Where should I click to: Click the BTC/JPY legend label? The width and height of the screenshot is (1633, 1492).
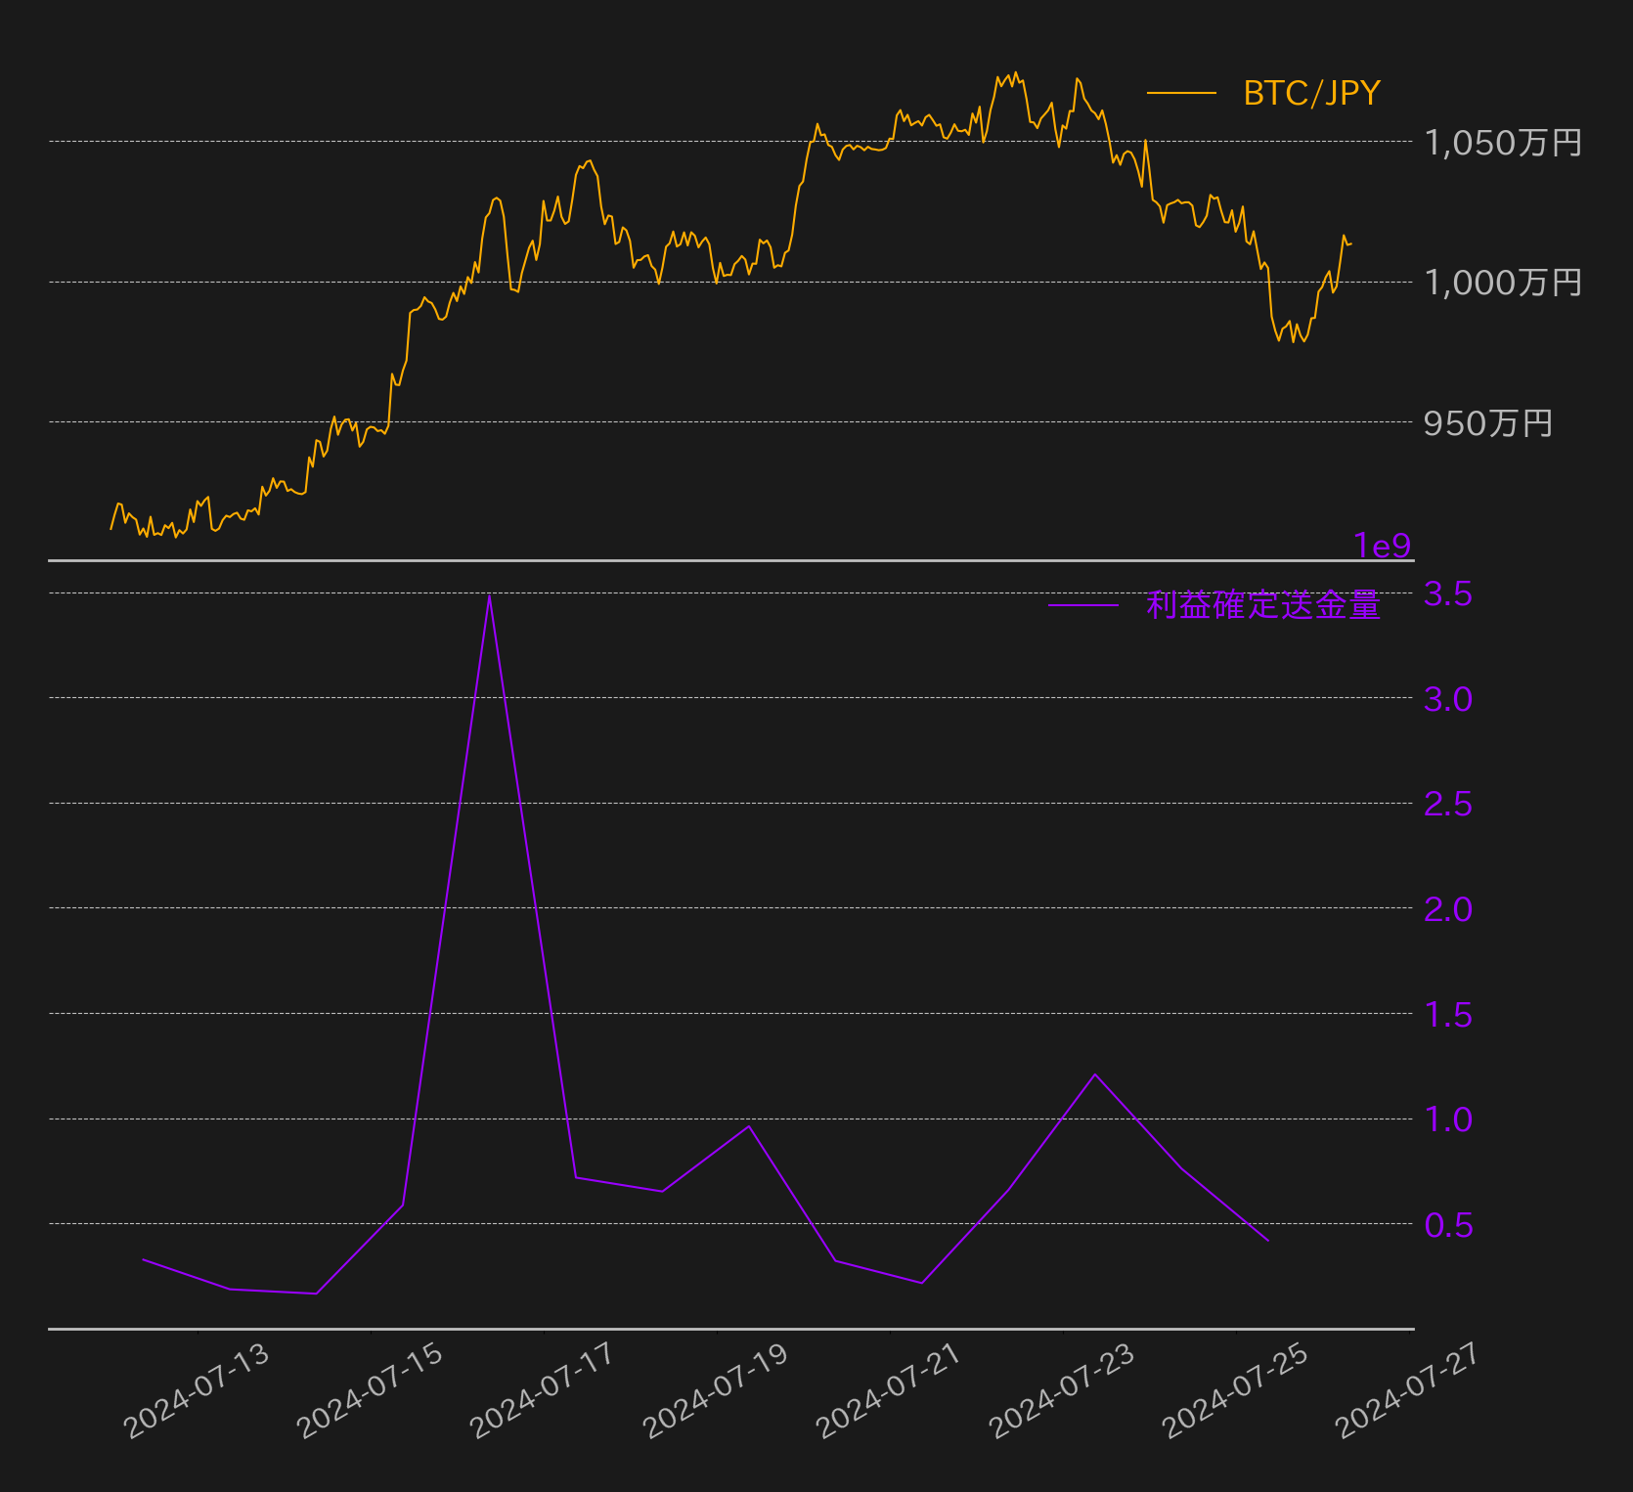point(1311,93)
